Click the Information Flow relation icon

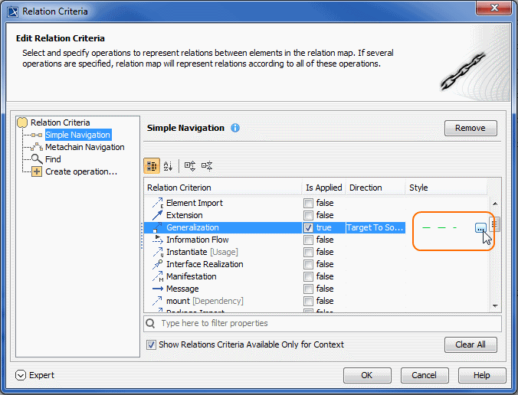[x=158, y=240]
